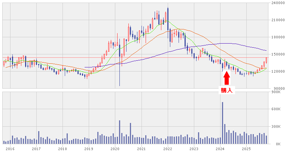Click the red upward buy arrow

click(226, 77)
